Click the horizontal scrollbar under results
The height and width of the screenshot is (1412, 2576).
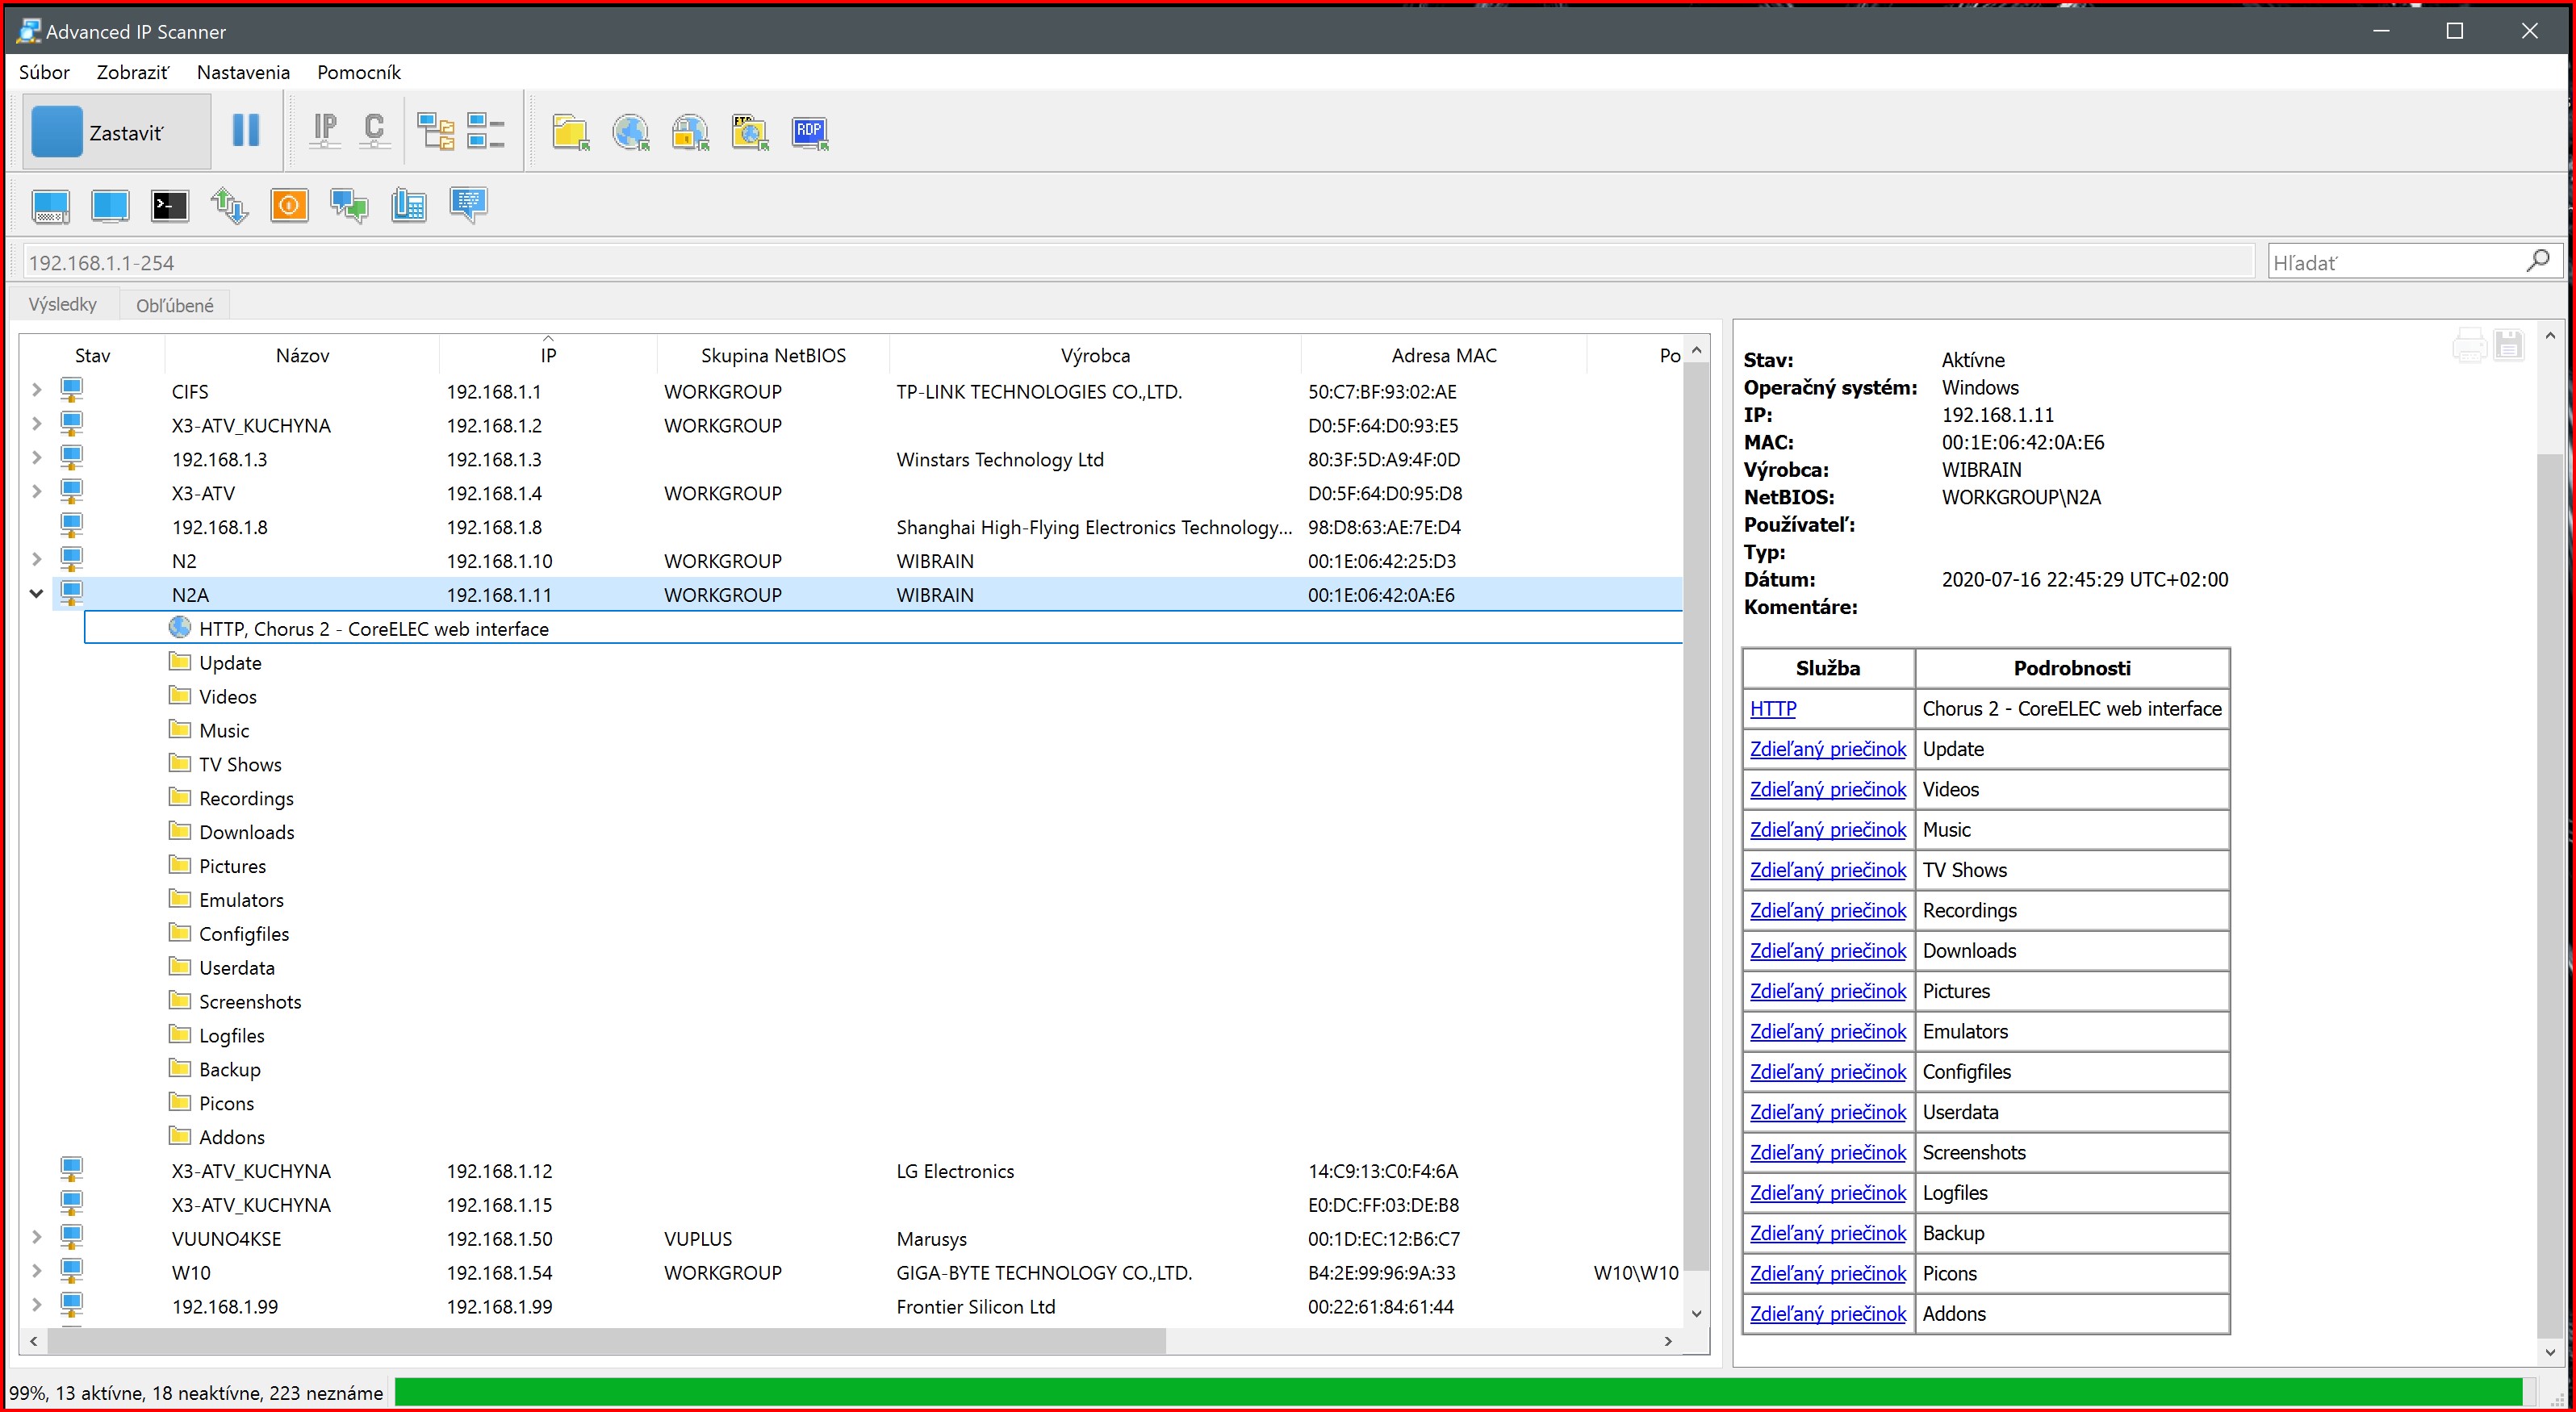(606, 1341)
